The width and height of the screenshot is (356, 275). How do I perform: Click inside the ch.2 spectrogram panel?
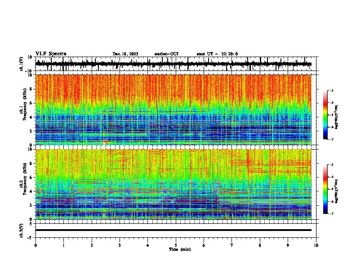[x=173, y=184]
